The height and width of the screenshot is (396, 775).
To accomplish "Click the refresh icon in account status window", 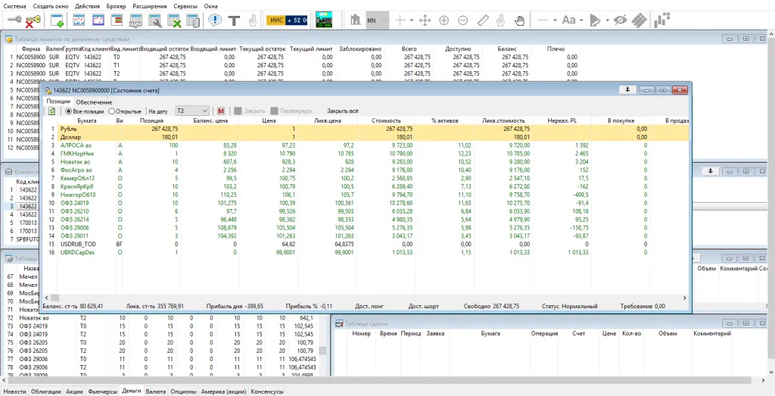I will click(51, 111).
